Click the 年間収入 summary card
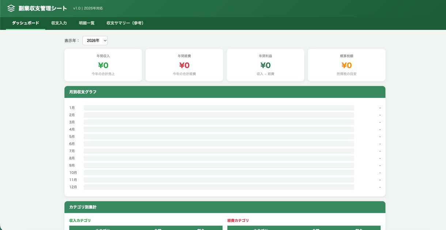The height and width of the screenshot is (230, 446). tap(103, 65)
